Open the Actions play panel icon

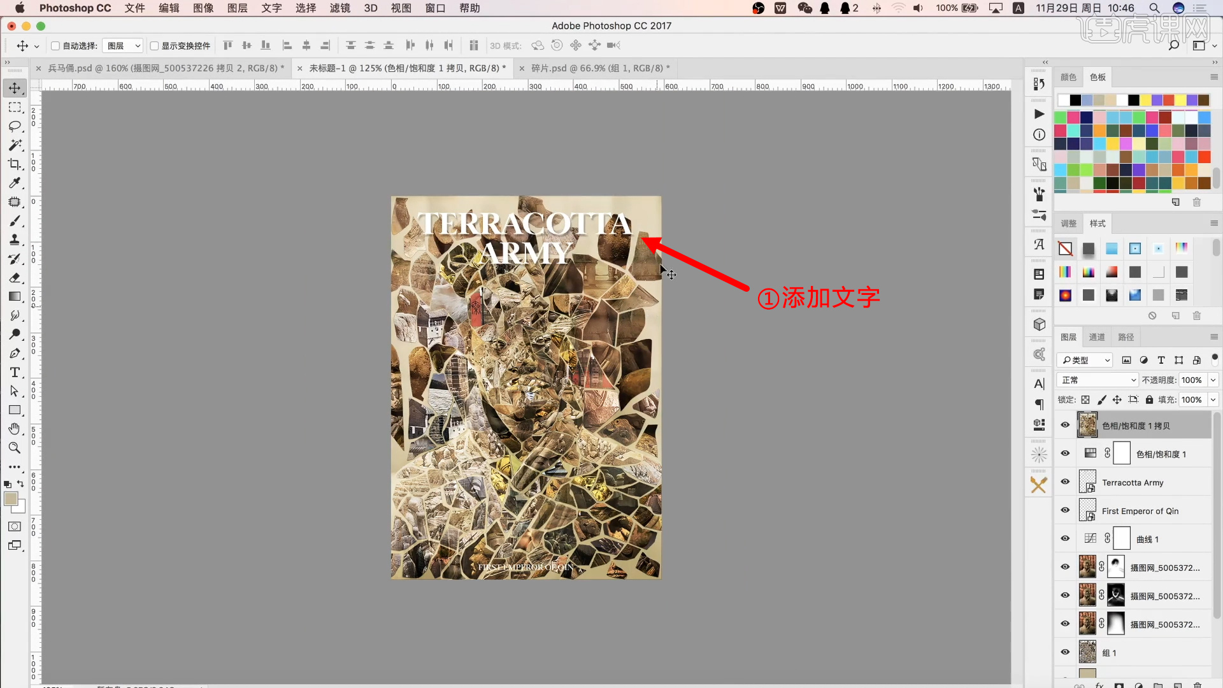(x=1039, y=114)
